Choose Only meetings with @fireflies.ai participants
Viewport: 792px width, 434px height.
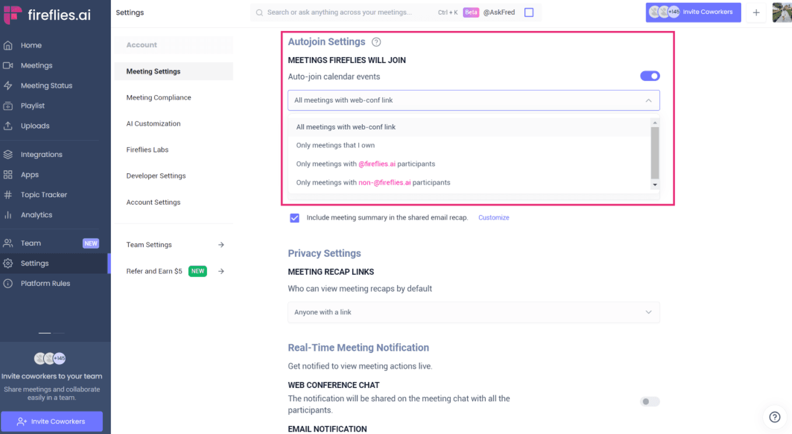(x=469, y=164)
